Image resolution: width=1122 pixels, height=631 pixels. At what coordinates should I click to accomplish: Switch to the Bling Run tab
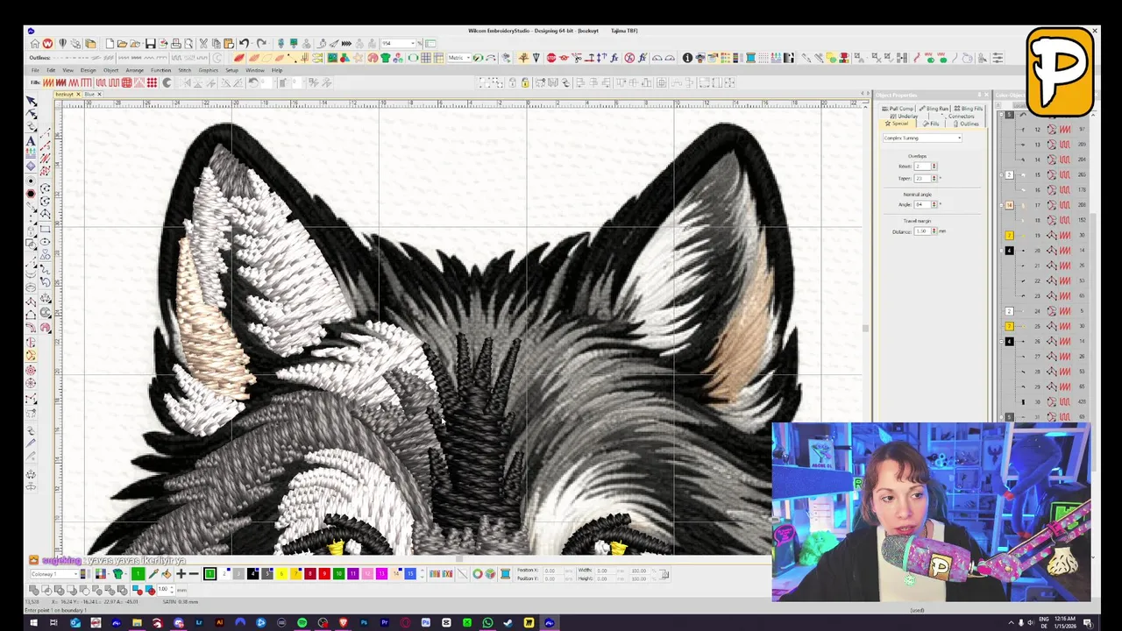934,109
